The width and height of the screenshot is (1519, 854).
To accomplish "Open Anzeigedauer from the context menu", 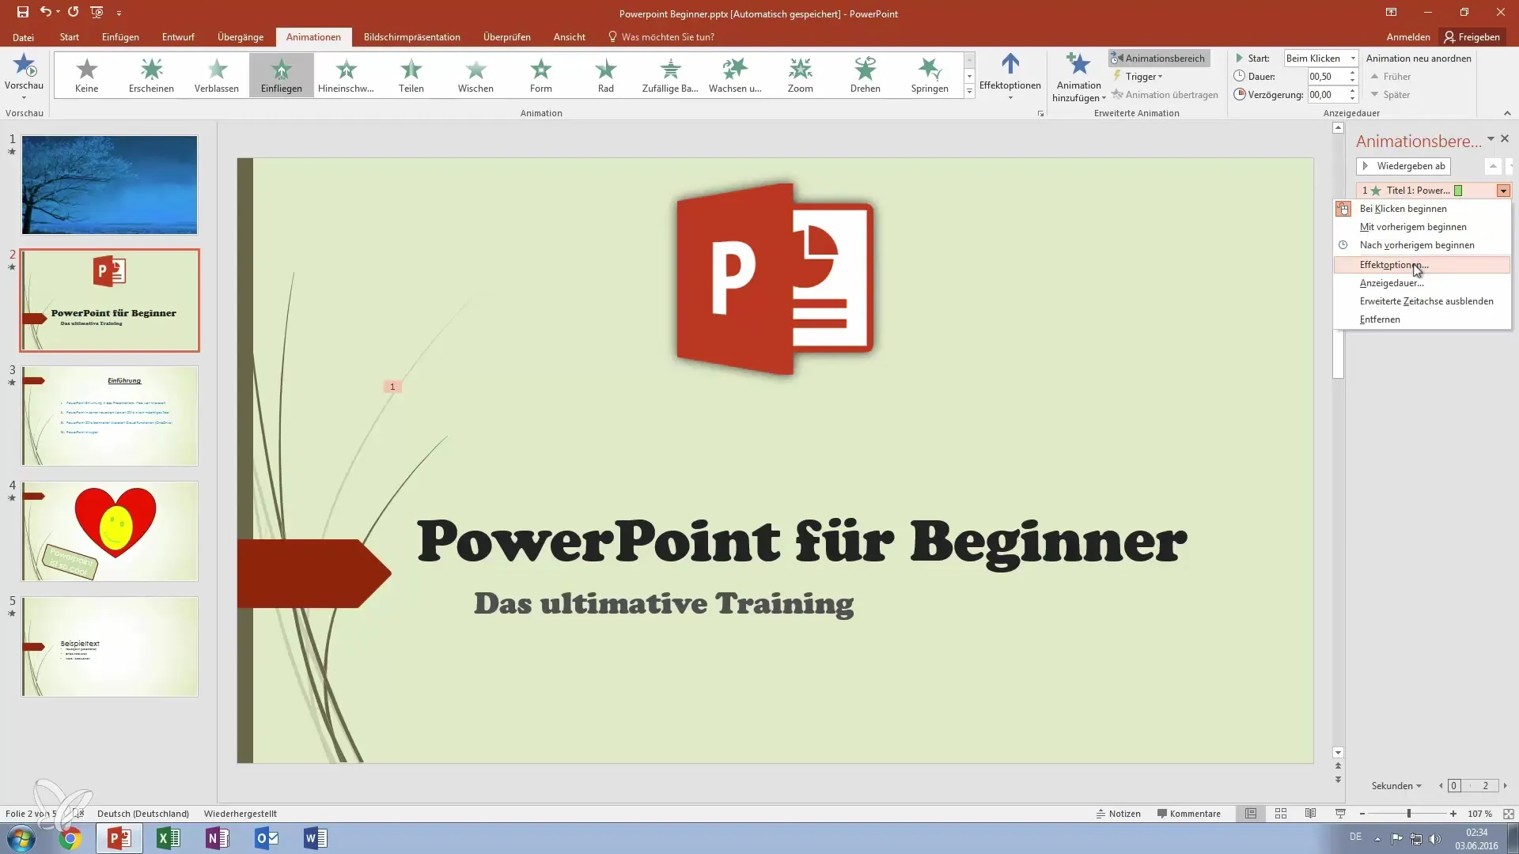I will click(x=1422, y=283).
